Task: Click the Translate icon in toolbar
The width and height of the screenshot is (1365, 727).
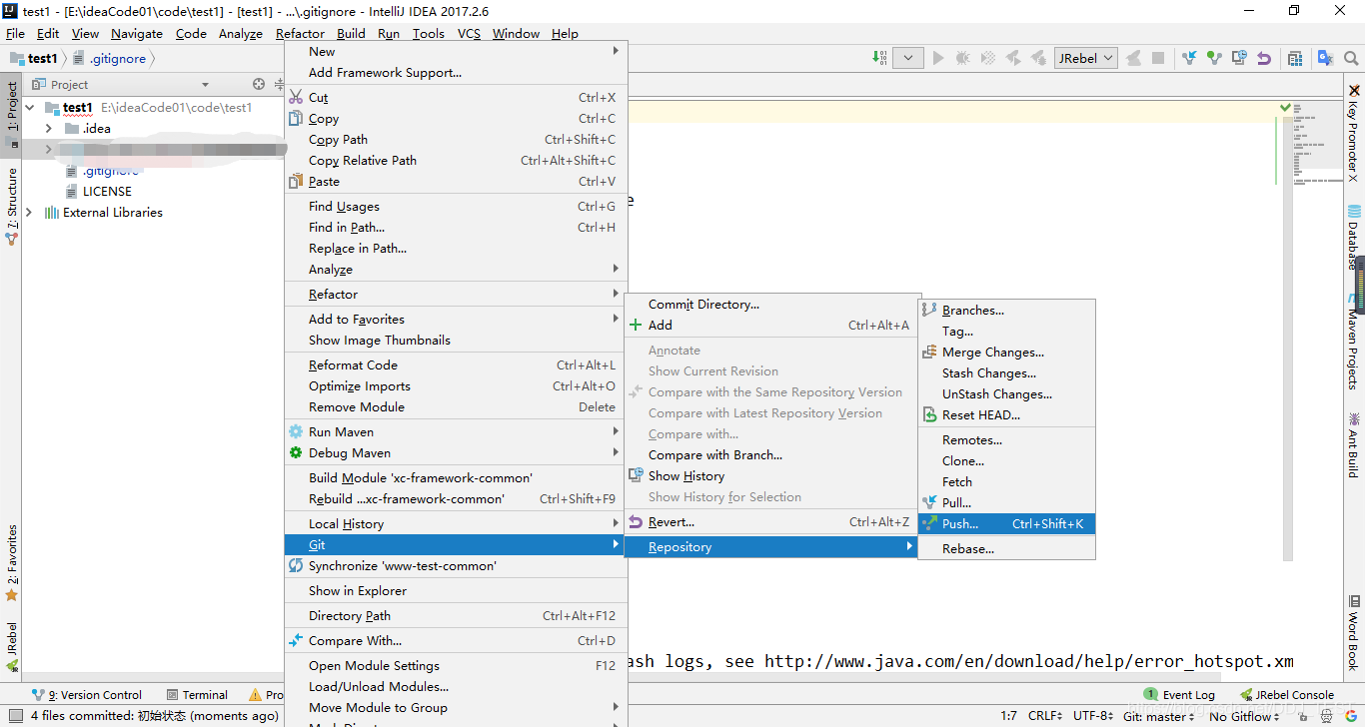Action: 1325,58
